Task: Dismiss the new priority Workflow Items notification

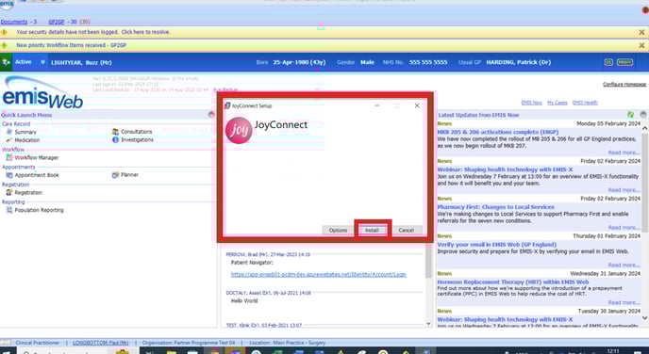Action: point(641,45)
